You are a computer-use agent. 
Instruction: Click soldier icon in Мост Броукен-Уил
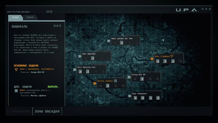pos(87,71)
